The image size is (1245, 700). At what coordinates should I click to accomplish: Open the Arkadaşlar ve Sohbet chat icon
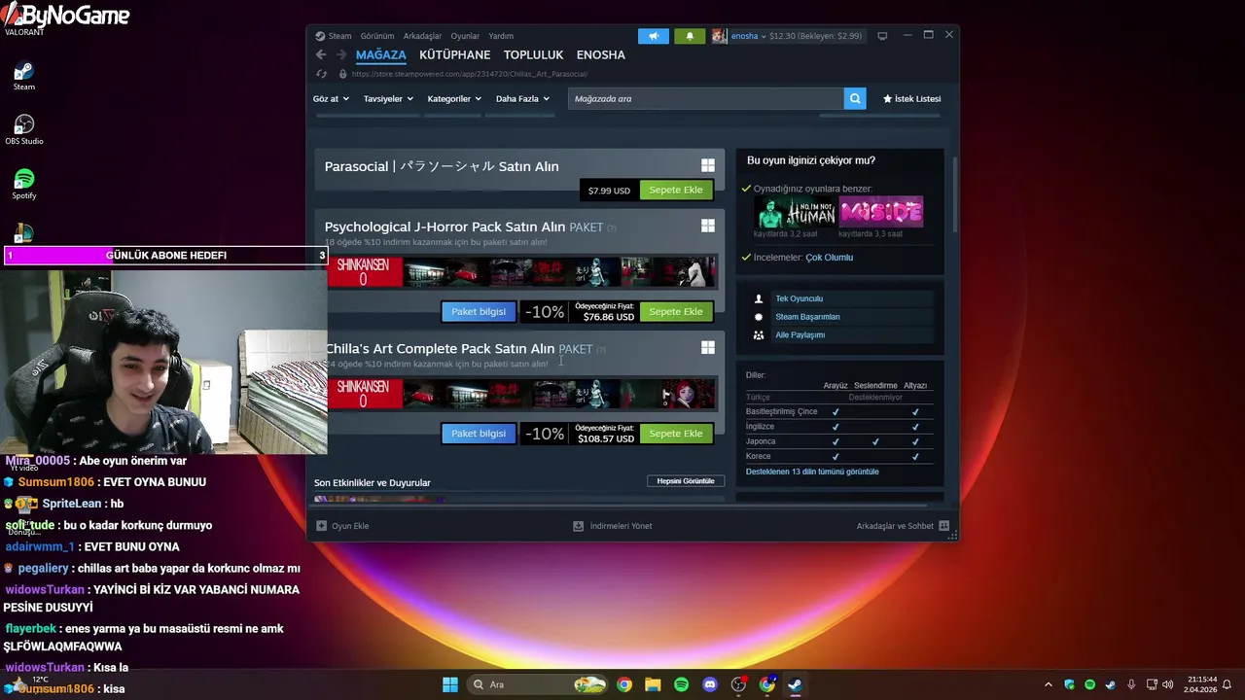pyautogui.click(x=943, y=526)
